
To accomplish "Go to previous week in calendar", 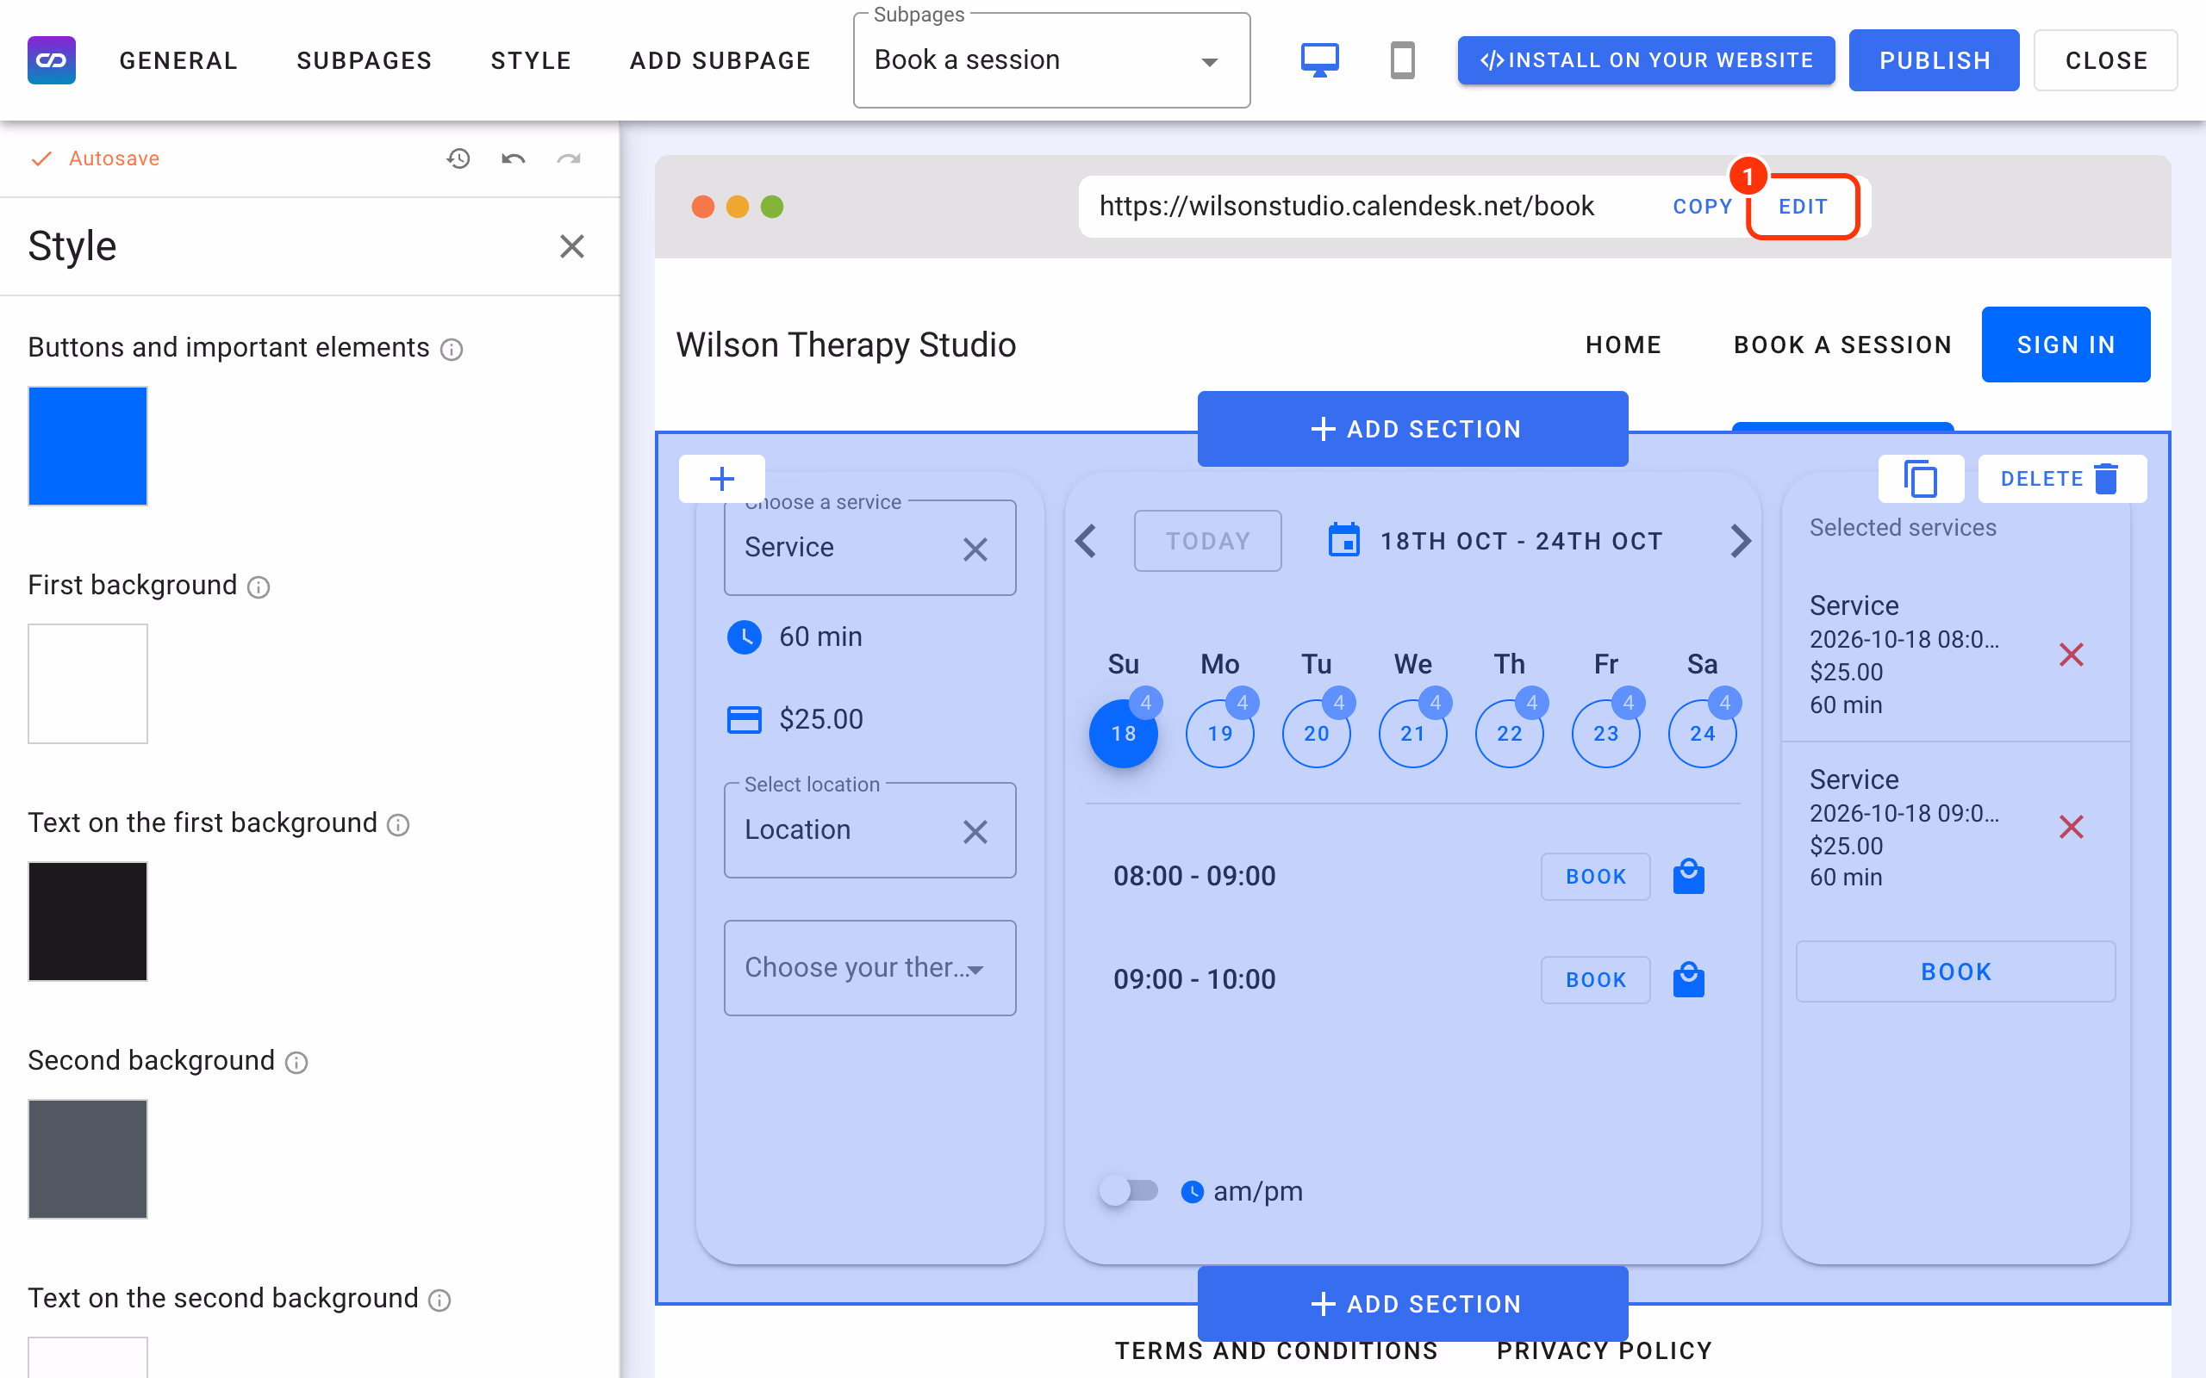I will click(x=1086, y=542).
